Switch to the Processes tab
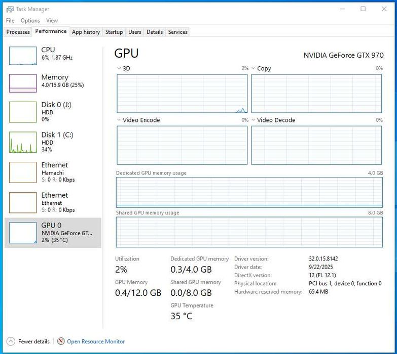The height and width of the screenshot is (354, 397). coord(18,32)
